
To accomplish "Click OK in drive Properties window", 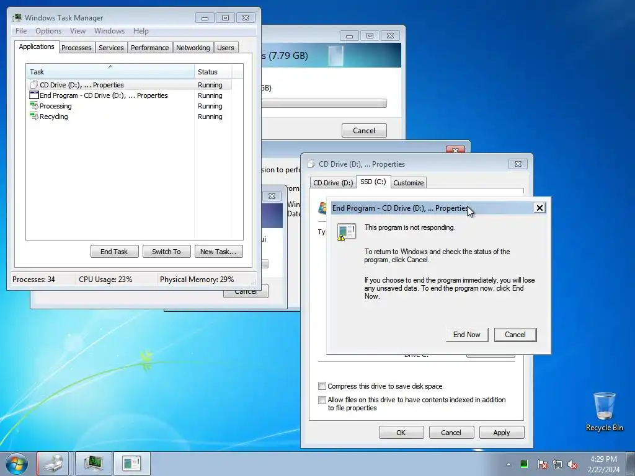I will 401,432.
